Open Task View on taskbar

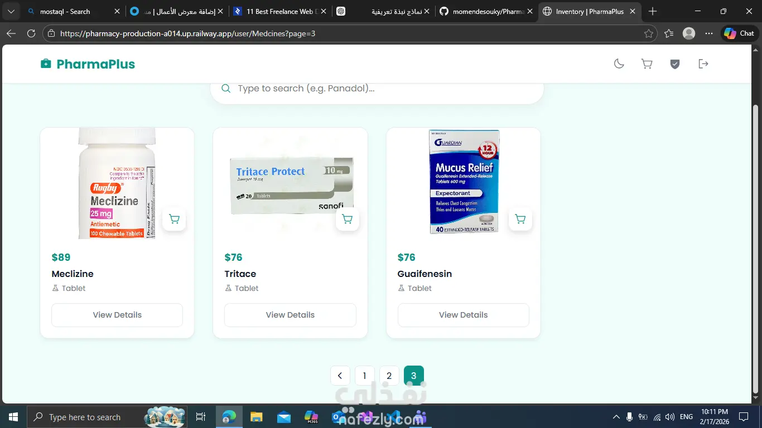point(201,417)
